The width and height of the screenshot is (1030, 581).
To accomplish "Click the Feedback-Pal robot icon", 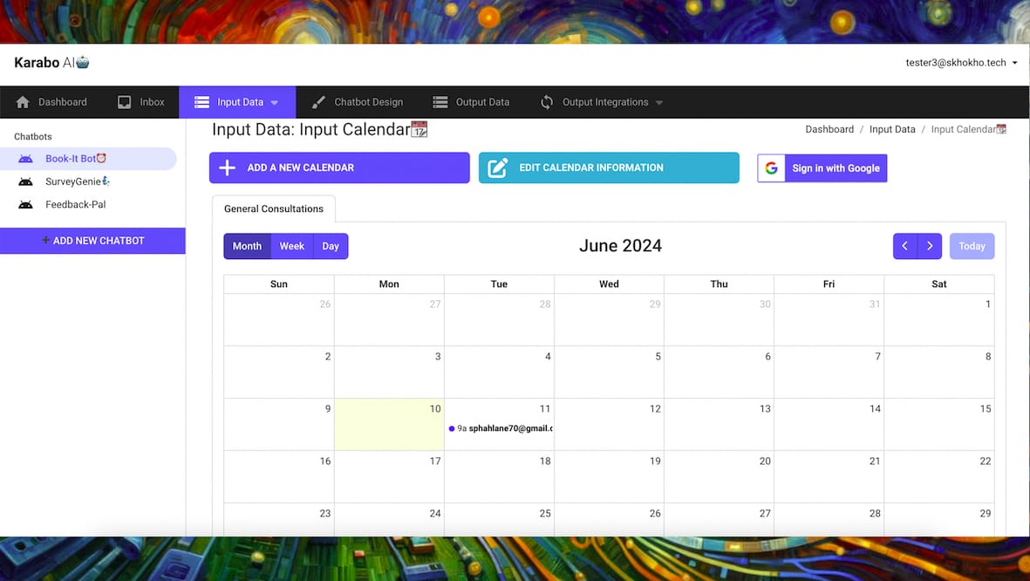I will pyautogui.click(x=25, y=204).
